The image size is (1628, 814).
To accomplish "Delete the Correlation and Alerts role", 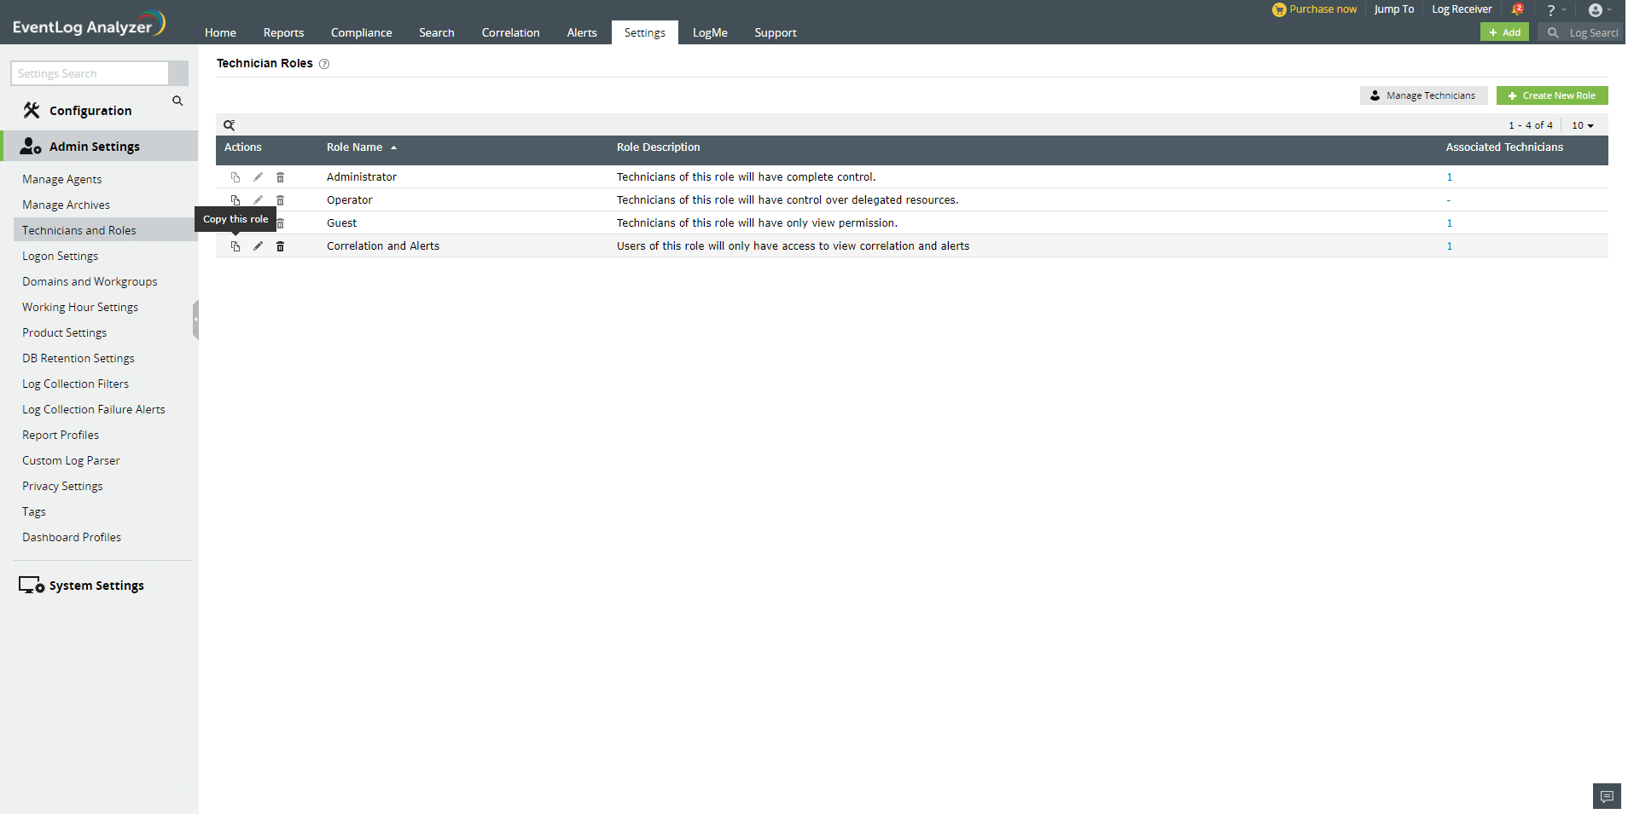I will (280, 246).
